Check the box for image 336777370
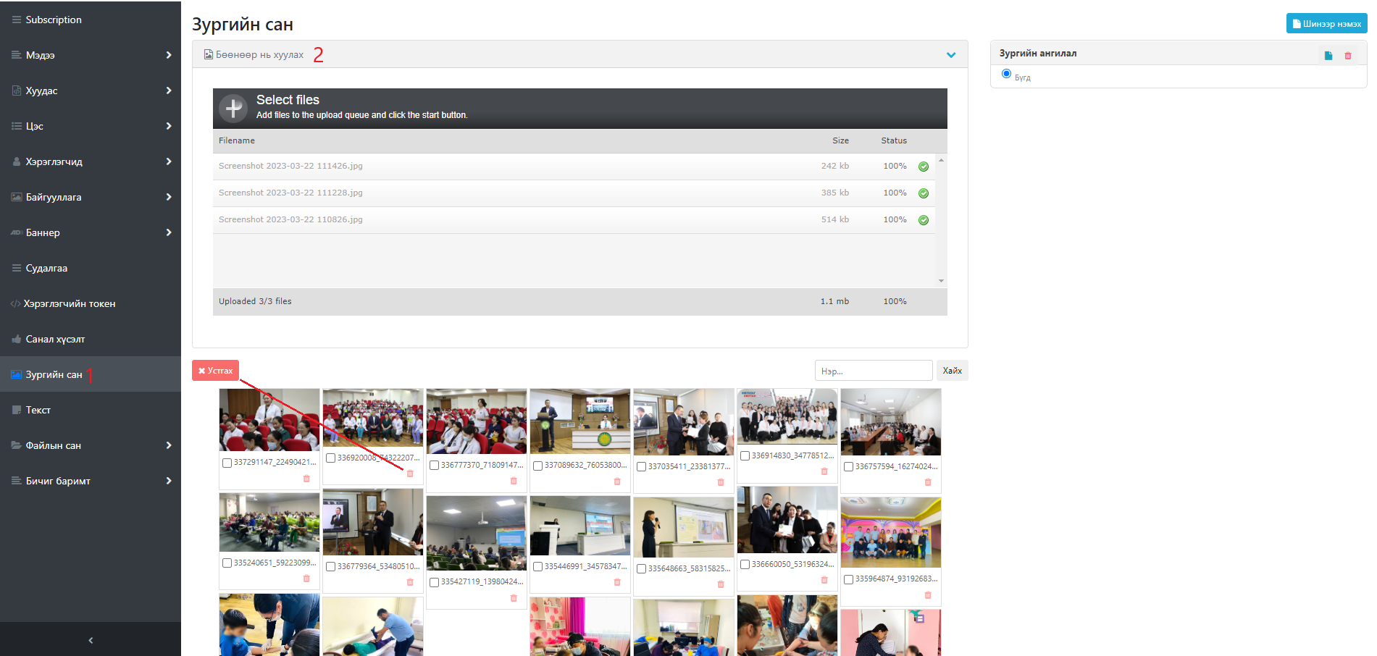 coord(435,466)
